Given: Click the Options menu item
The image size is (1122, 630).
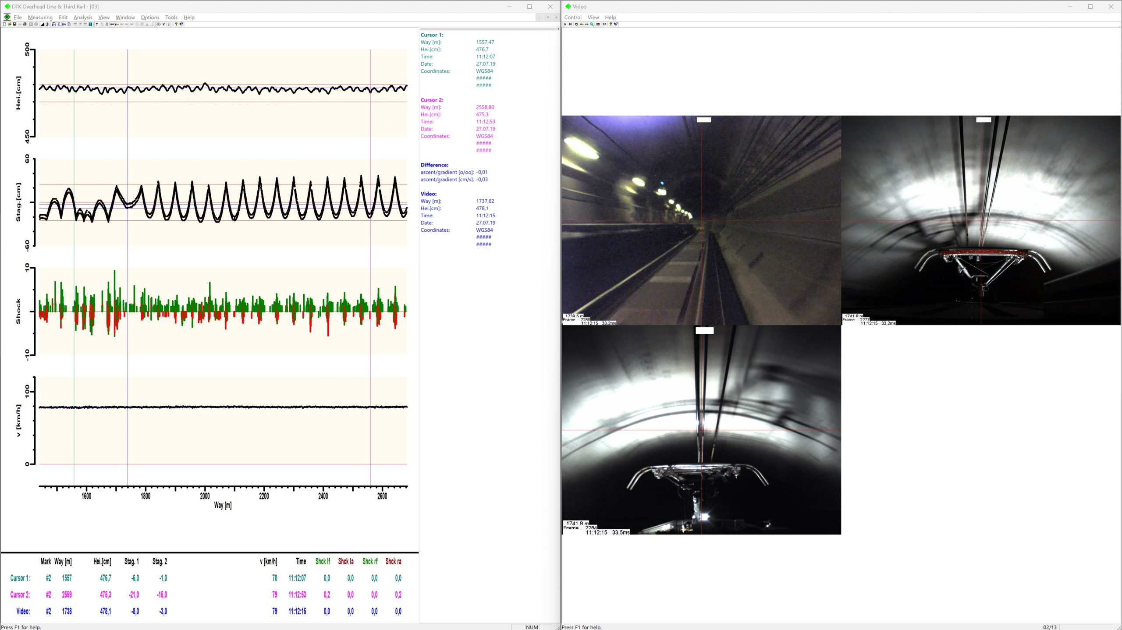Looking at the screenshot, I should (150, 18).
